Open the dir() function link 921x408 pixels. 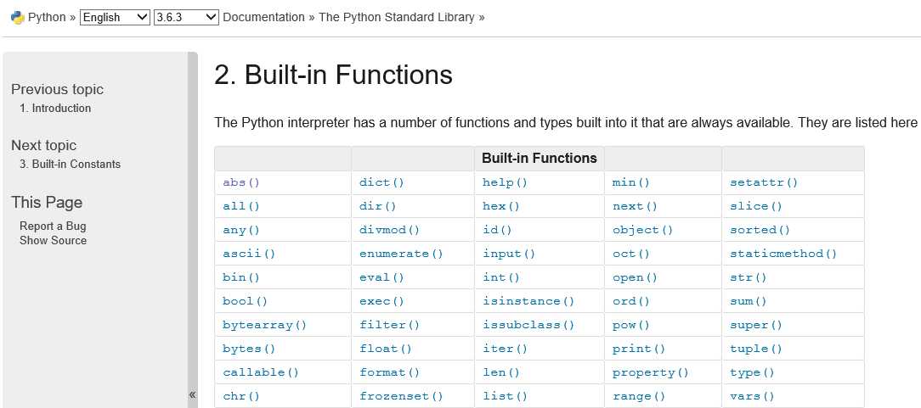click(x=378, y=206)
